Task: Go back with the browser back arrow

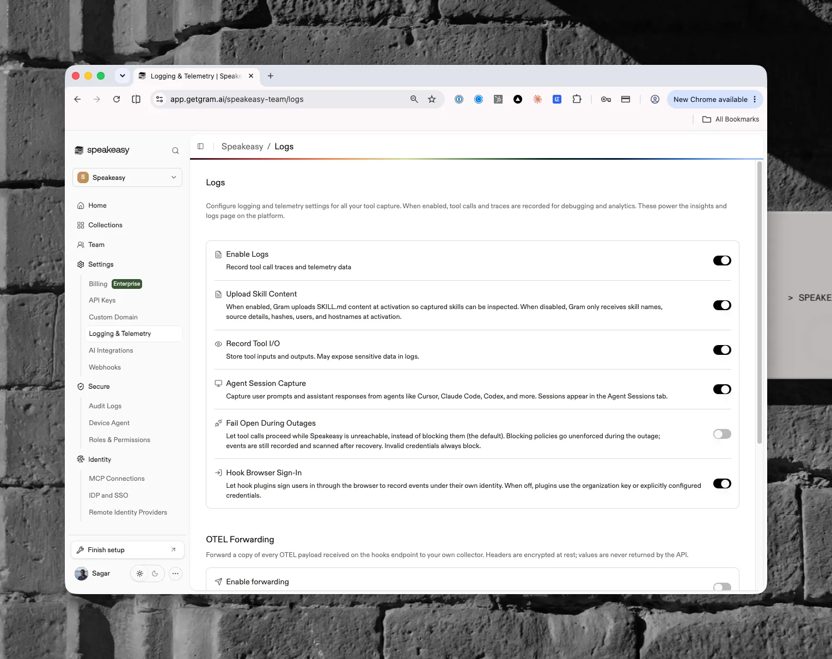Action: [77, 99]
